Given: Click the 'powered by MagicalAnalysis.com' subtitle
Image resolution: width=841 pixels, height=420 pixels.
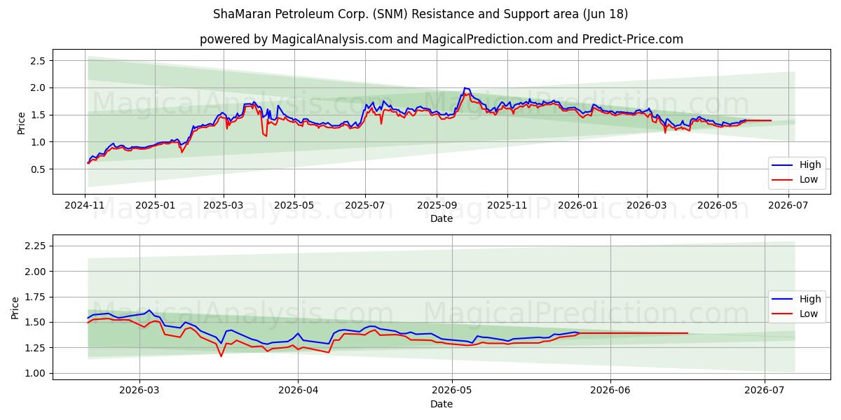Looking at the screenshot, I should [442, 39].
